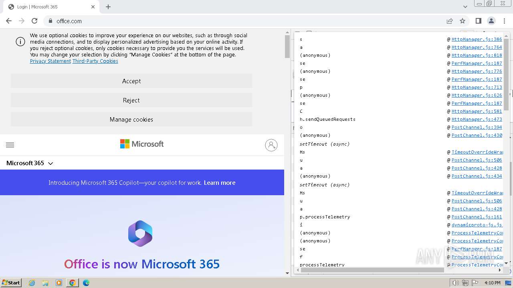Open a new tab with plus button
513x288 pixels.
[x=108, y=7]
